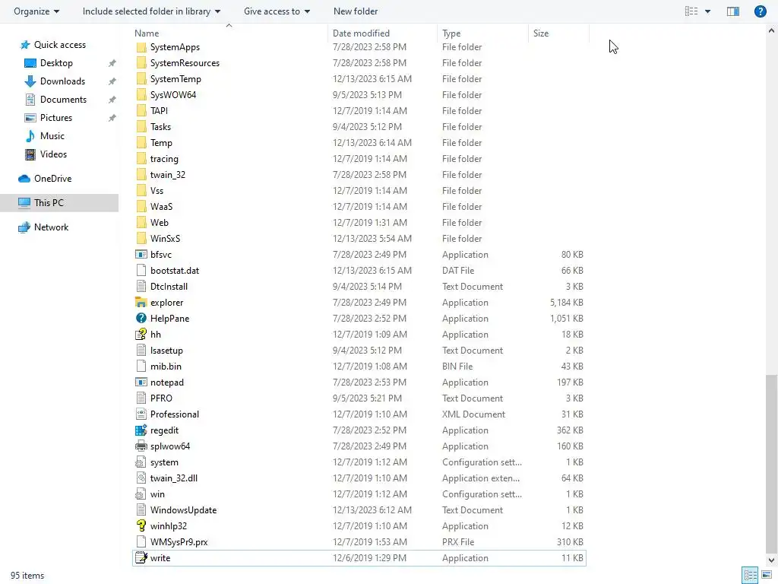Open the view options dropdown arrow
Screen dimensions: 778x584
click(x=707, y=11)
